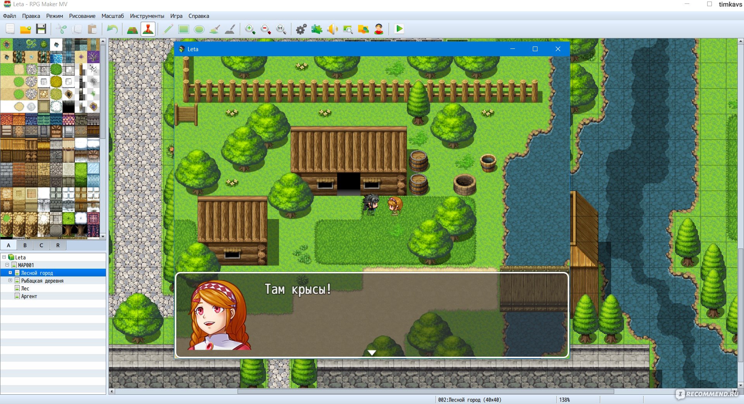The width and height of the screenshot is (744, 404).
Task: Start playtest with the green play icon
Action: (x=399, y=29)
